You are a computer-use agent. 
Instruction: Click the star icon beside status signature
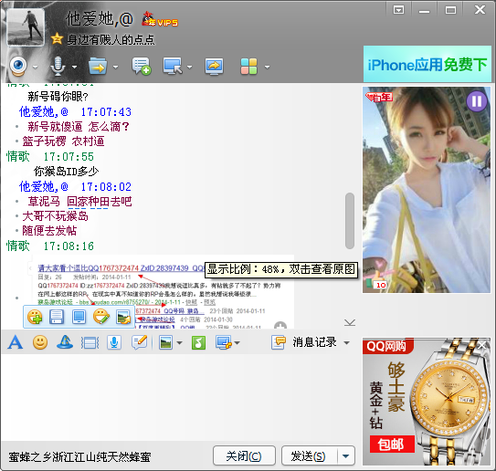click(57, 39)
